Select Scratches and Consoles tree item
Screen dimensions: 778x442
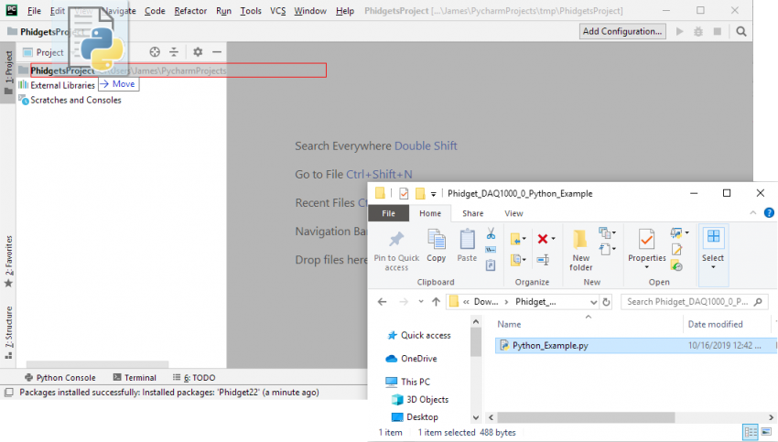(x=75, y=101)
